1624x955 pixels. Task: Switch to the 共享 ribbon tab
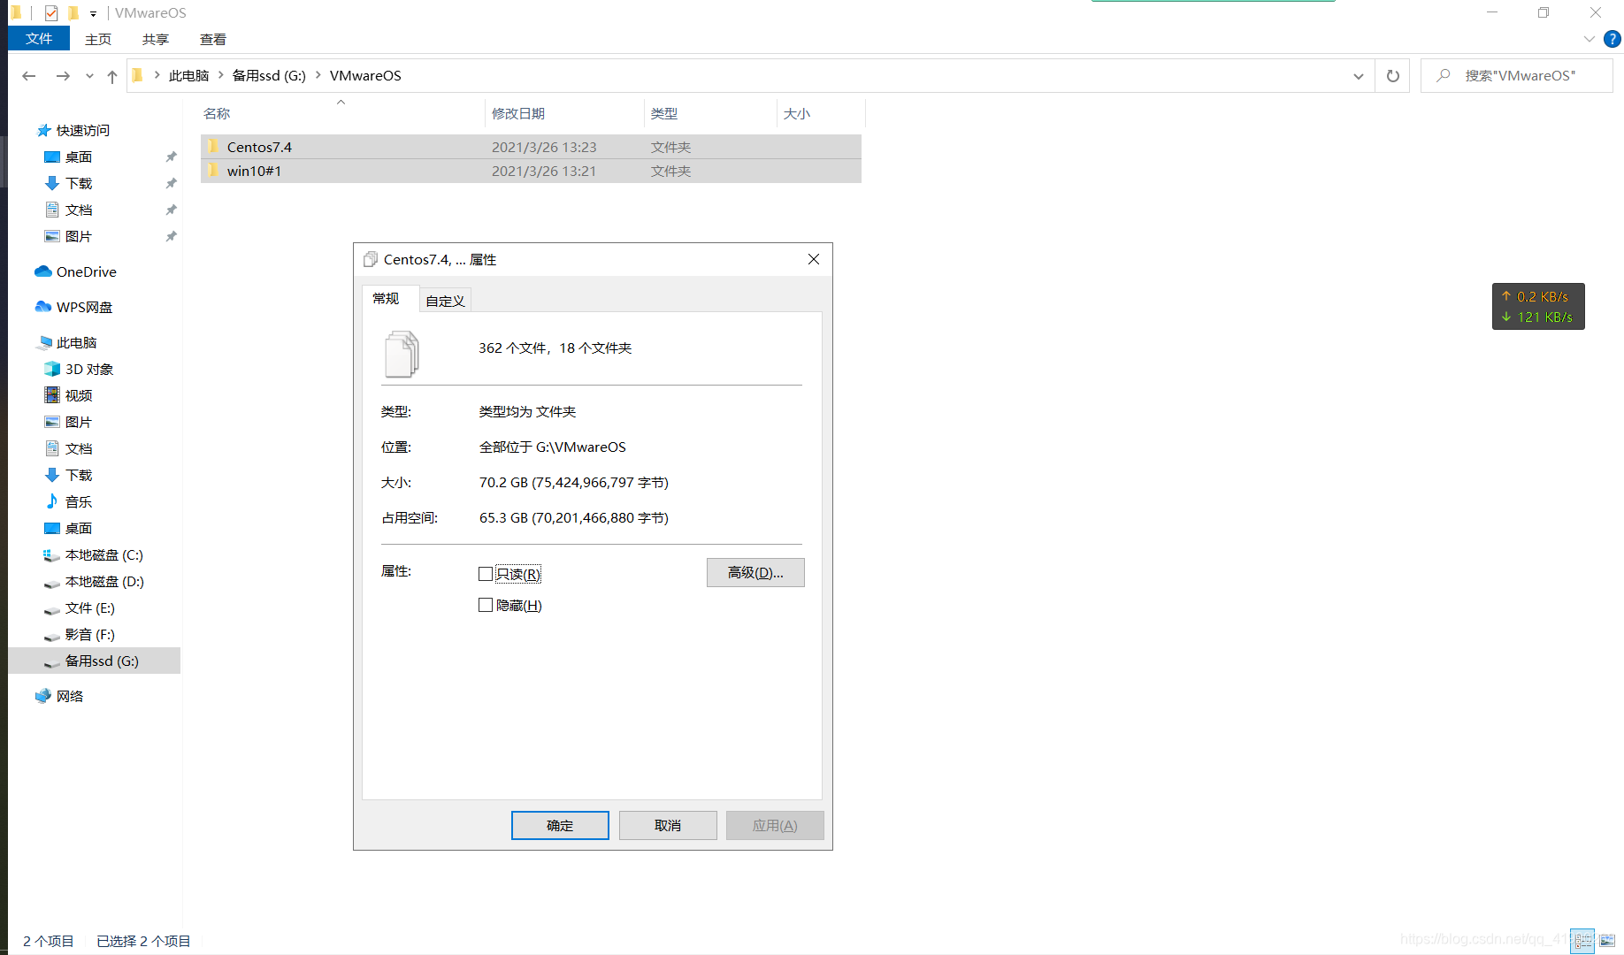[x=156, y=39]
